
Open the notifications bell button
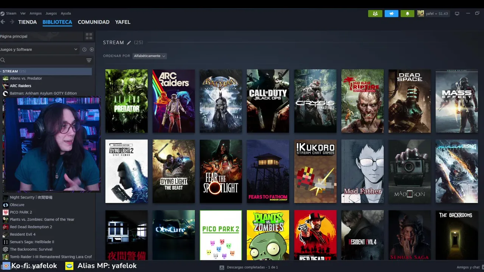[x=408, y=14]
